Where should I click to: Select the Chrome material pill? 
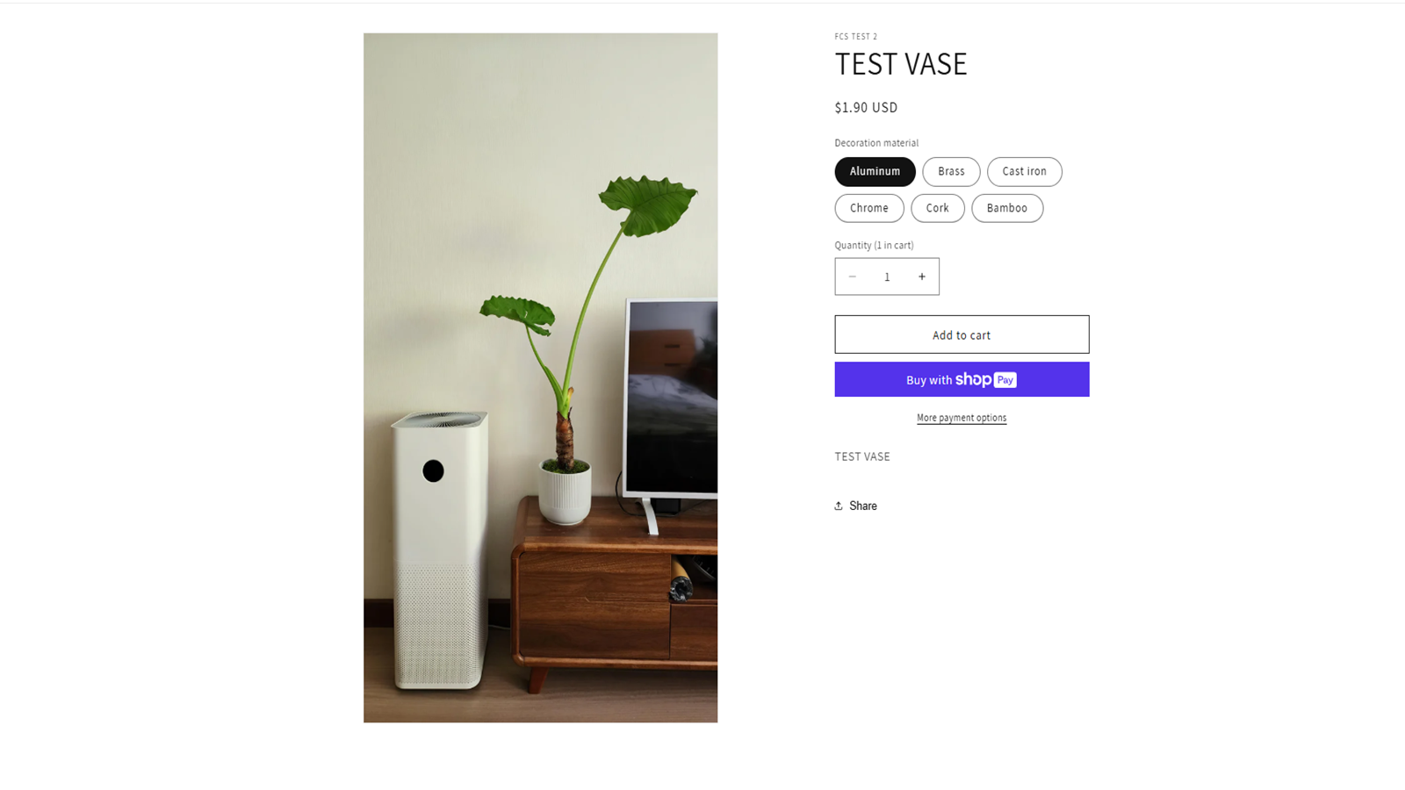[869, 208]
